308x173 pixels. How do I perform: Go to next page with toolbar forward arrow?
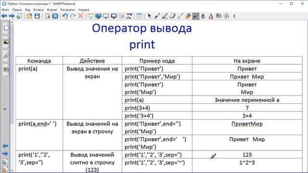12,16
